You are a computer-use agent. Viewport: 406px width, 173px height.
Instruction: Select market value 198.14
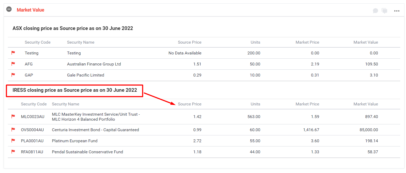pos(372,141)
